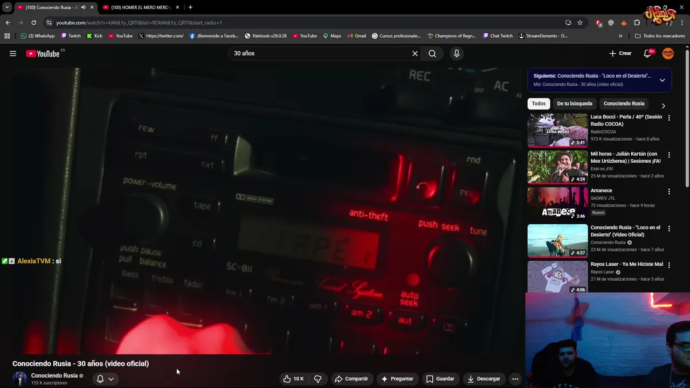Open Todos los marcadores folder
This screenshot has height=388, width=690.
pos(659,36)
